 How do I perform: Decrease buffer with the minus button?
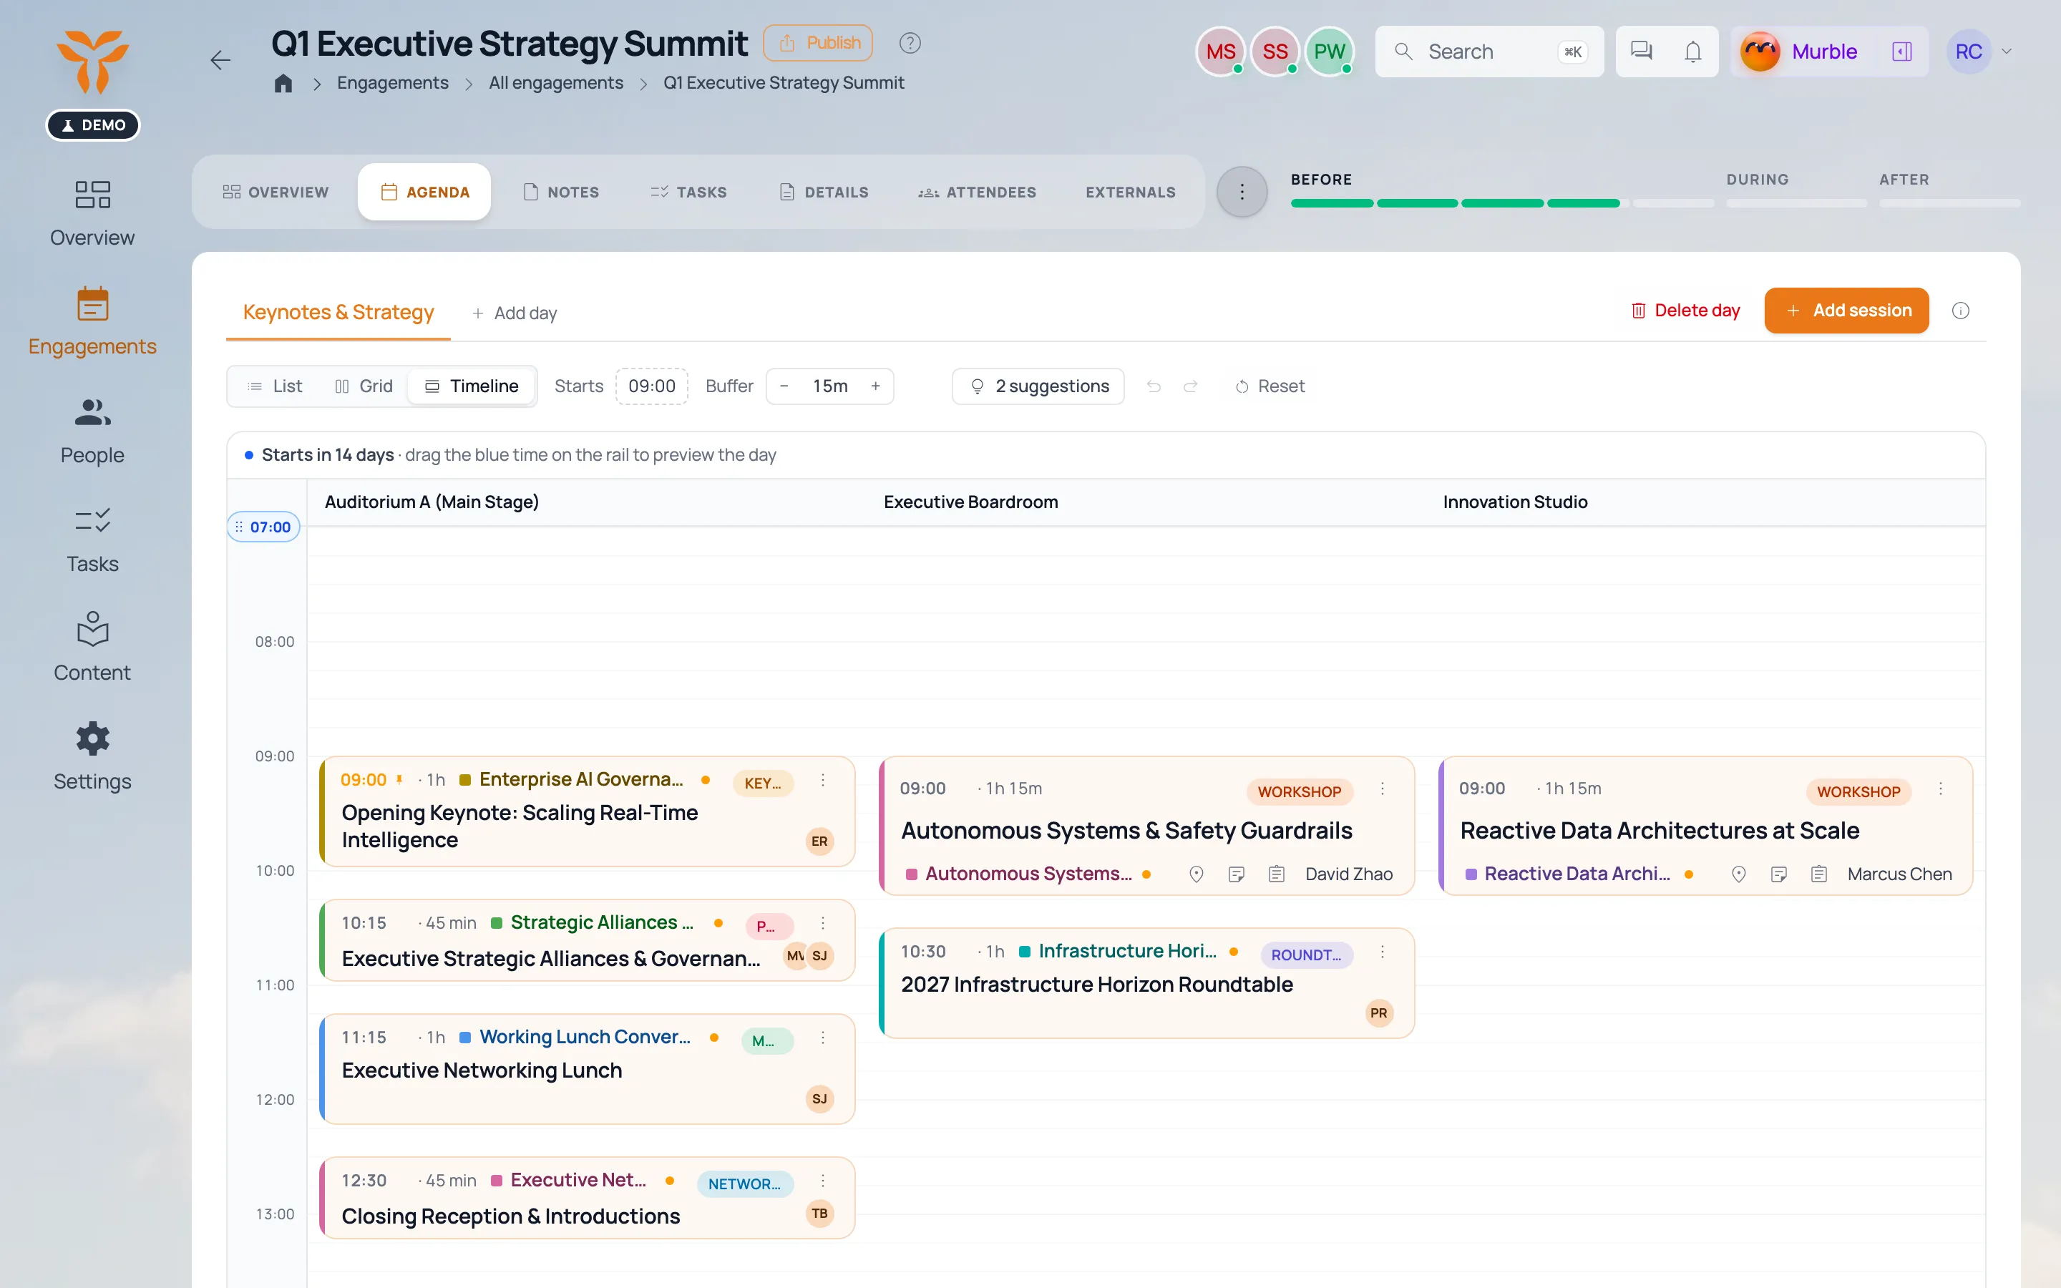point(784,386)
